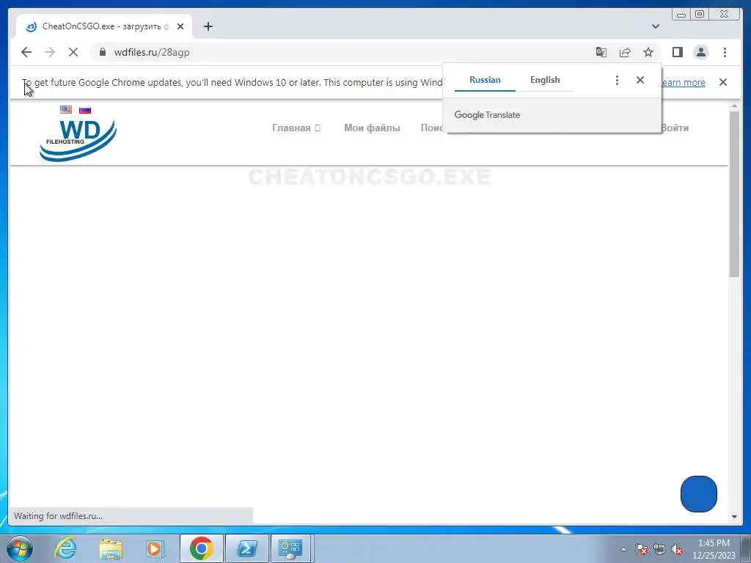Open a new tab
Screen dimensions: 751x563
(208, 26)
